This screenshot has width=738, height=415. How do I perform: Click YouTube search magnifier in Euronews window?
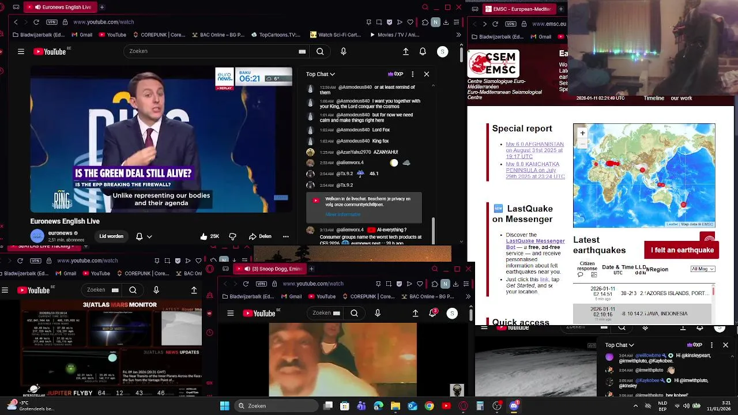[x=320, y=51]
